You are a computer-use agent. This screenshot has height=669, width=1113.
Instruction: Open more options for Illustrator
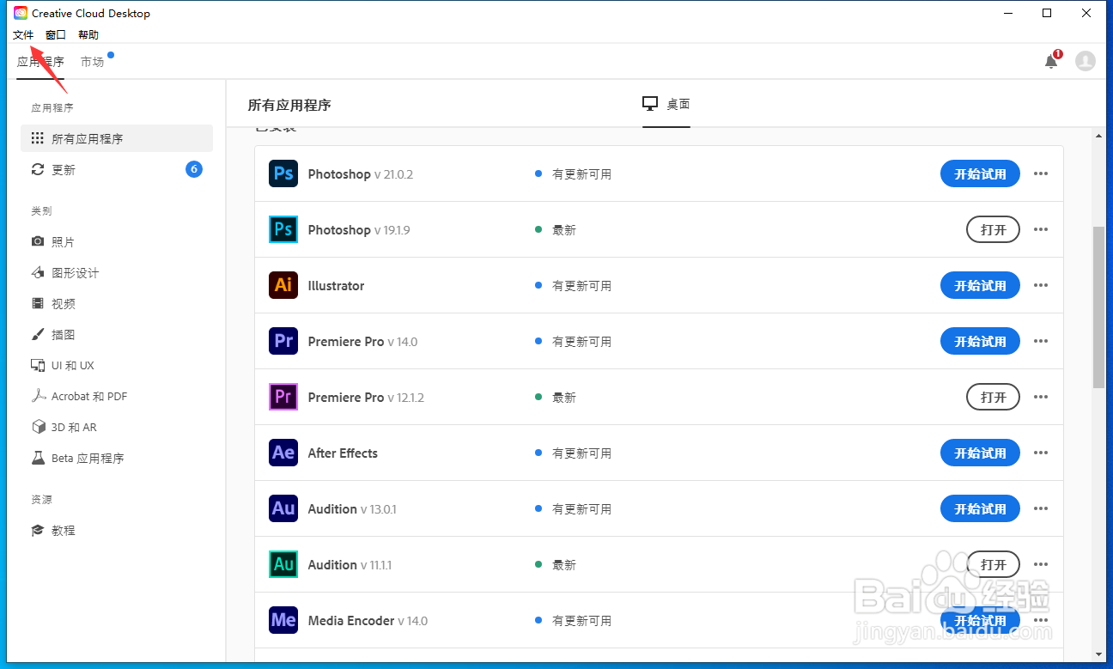1041,285
